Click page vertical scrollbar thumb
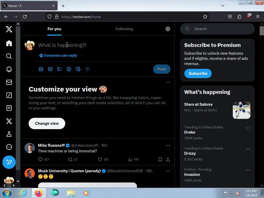264x198 pixels. [x=262, y=31]
